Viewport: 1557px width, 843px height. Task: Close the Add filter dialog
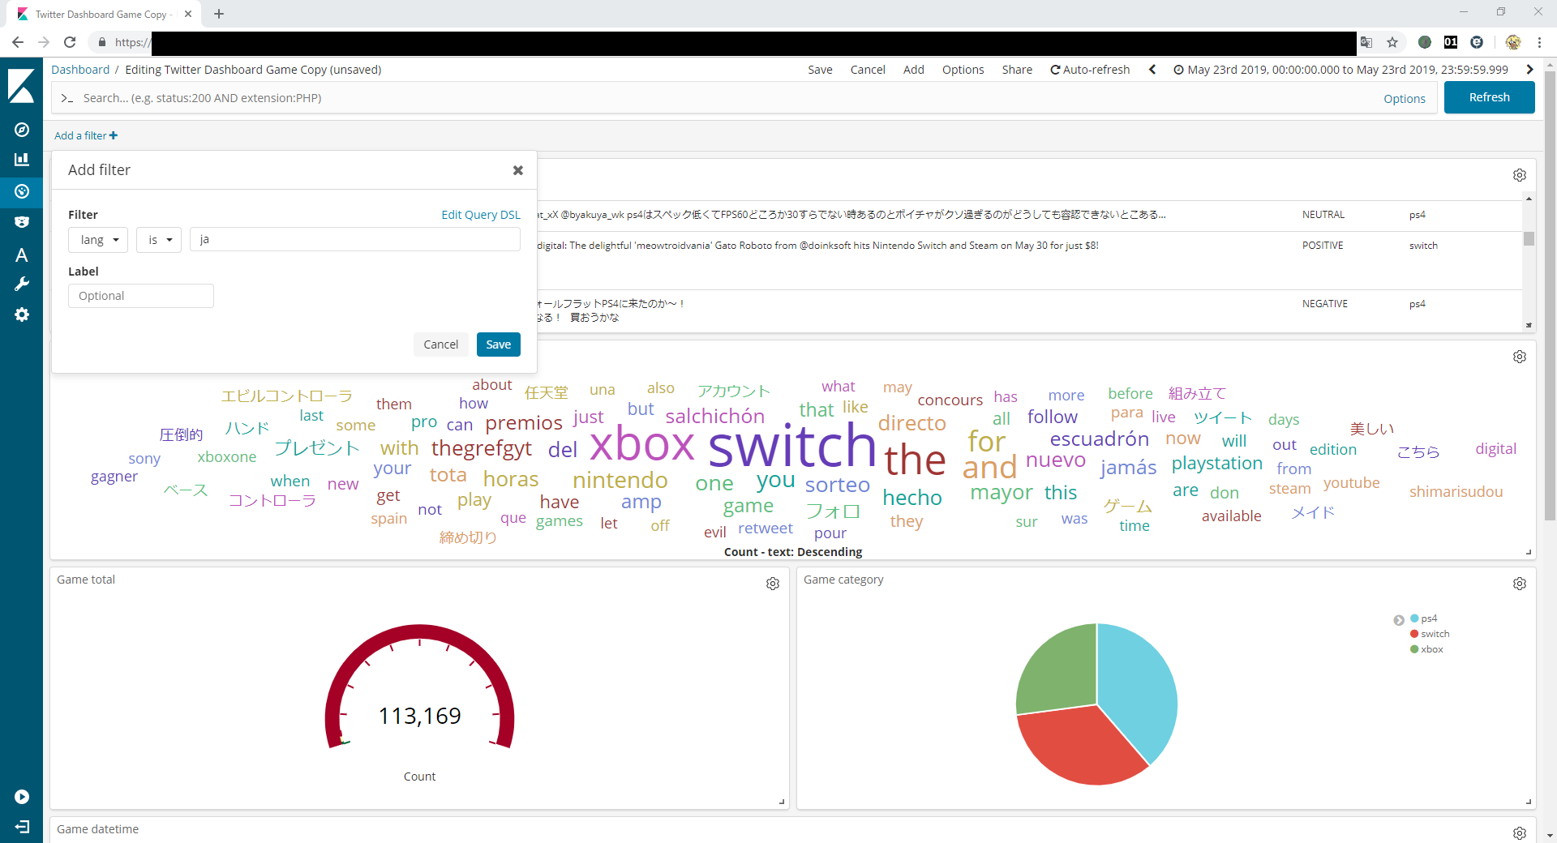tap(517, 170)
